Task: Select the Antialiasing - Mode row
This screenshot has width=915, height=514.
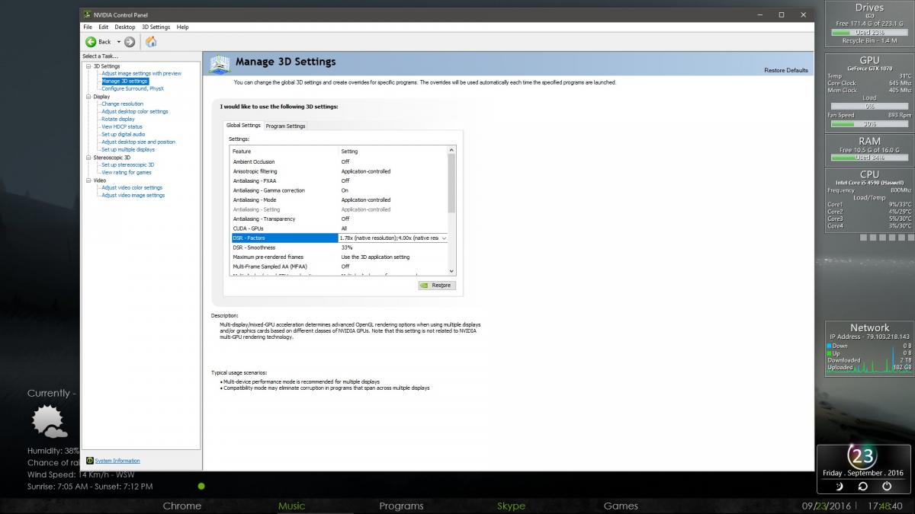Action: point(339,200)
